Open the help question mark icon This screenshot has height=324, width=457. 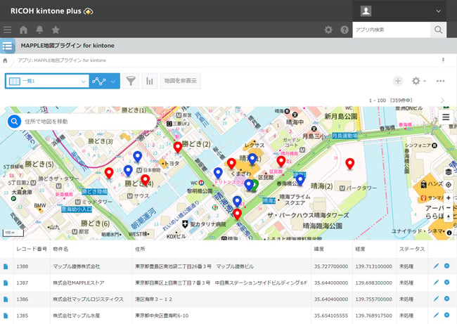tap(345, 30)
